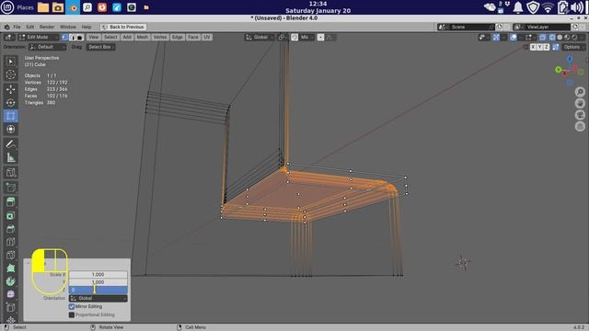Viewport: 589px width, 331px height.
Task: Select the Loop Cut tool
Action: [x=10, y=242]
